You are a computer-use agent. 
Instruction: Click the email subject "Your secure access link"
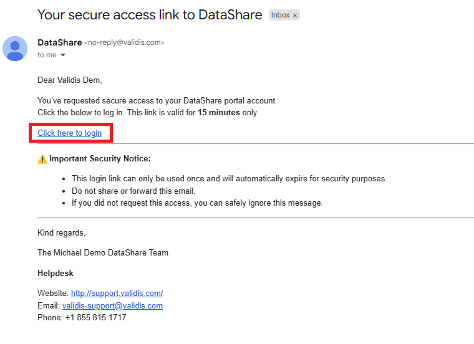150,15
